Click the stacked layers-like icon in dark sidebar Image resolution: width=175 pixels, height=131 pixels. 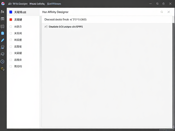pyautogui.click(x=2, y=47)
